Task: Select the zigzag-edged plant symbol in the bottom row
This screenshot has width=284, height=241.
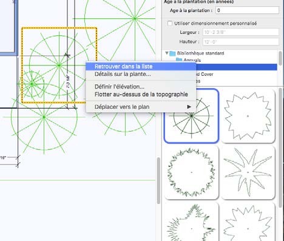Action: pyautogui.click(x=248, y=222)
